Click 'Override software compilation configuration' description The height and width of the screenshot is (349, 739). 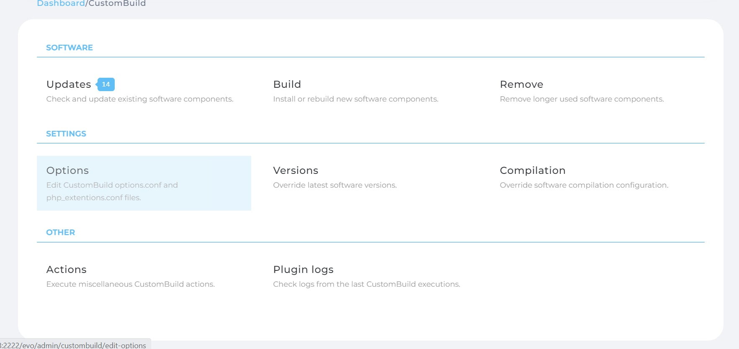coord(584,185)
